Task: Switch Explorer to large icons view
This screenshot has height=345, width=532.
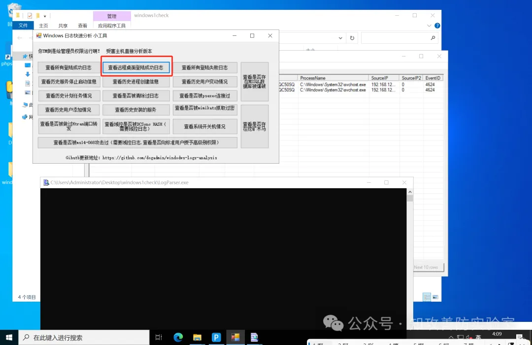Action: [x=435, y=297]
